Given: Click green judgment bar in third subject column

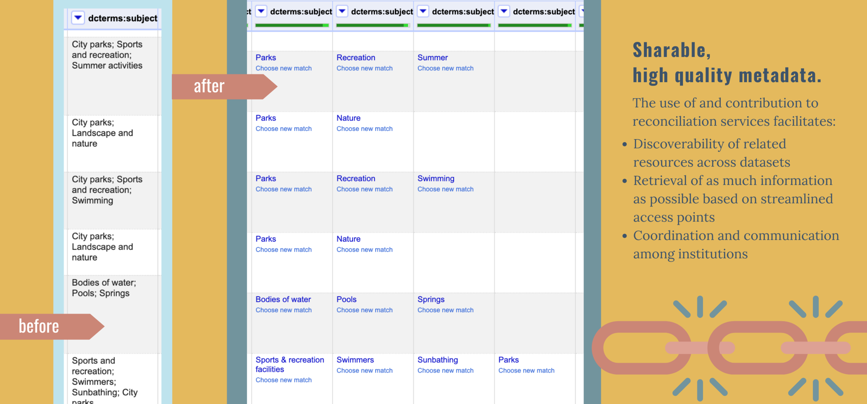Looking at the screenshot, I should tap(453, 25).
